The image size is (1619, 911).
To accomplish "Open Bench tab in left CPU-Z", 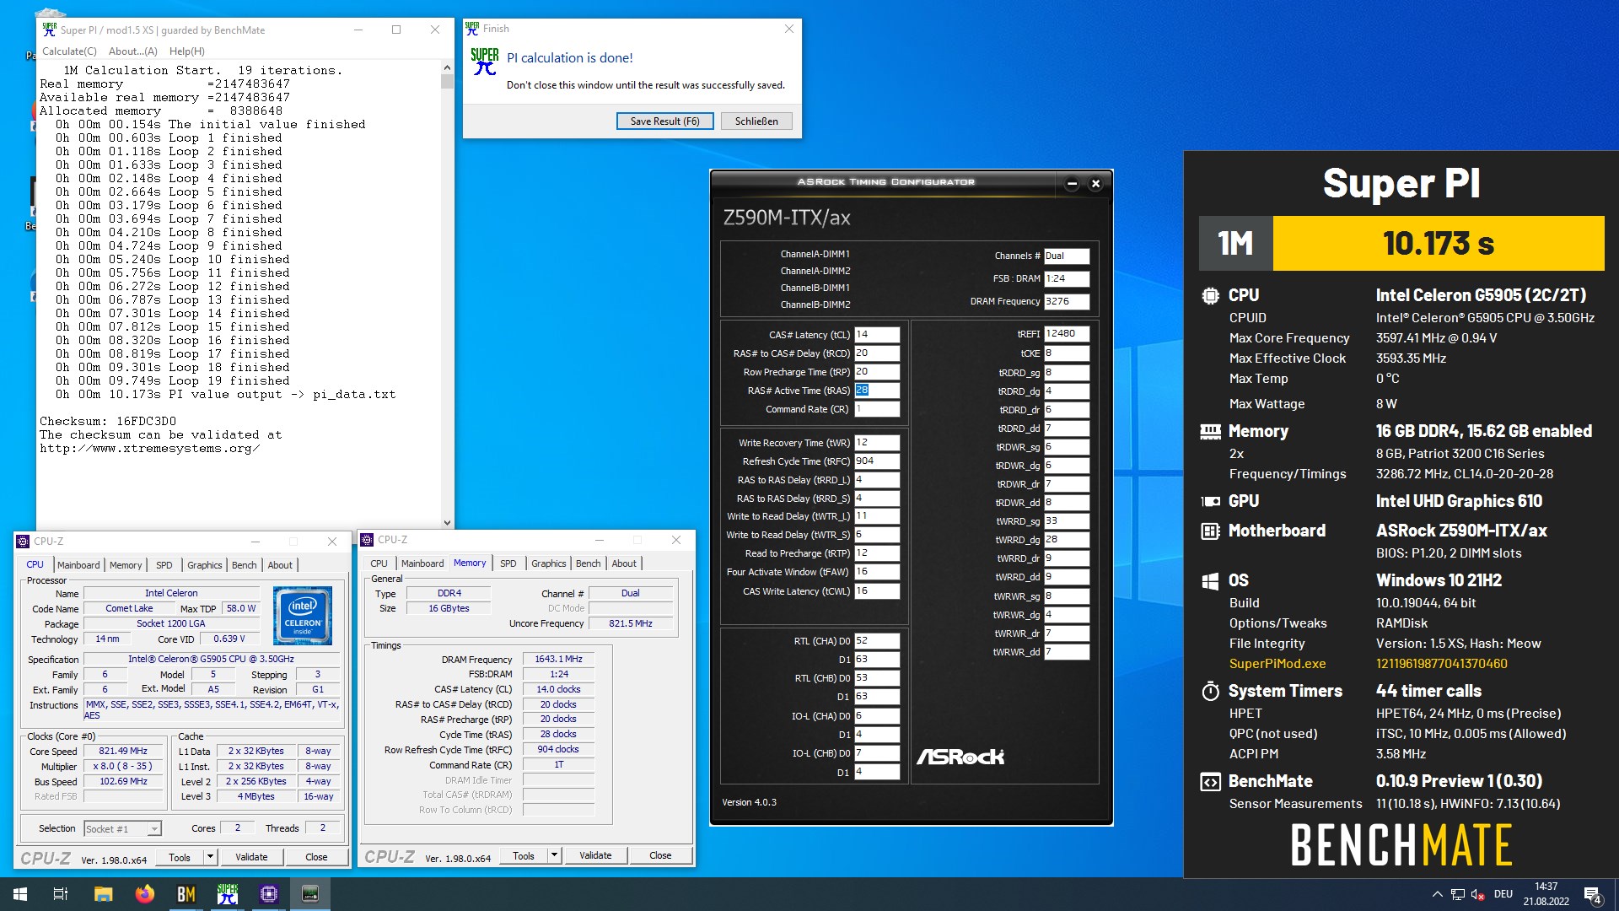I will click(245, 565).
